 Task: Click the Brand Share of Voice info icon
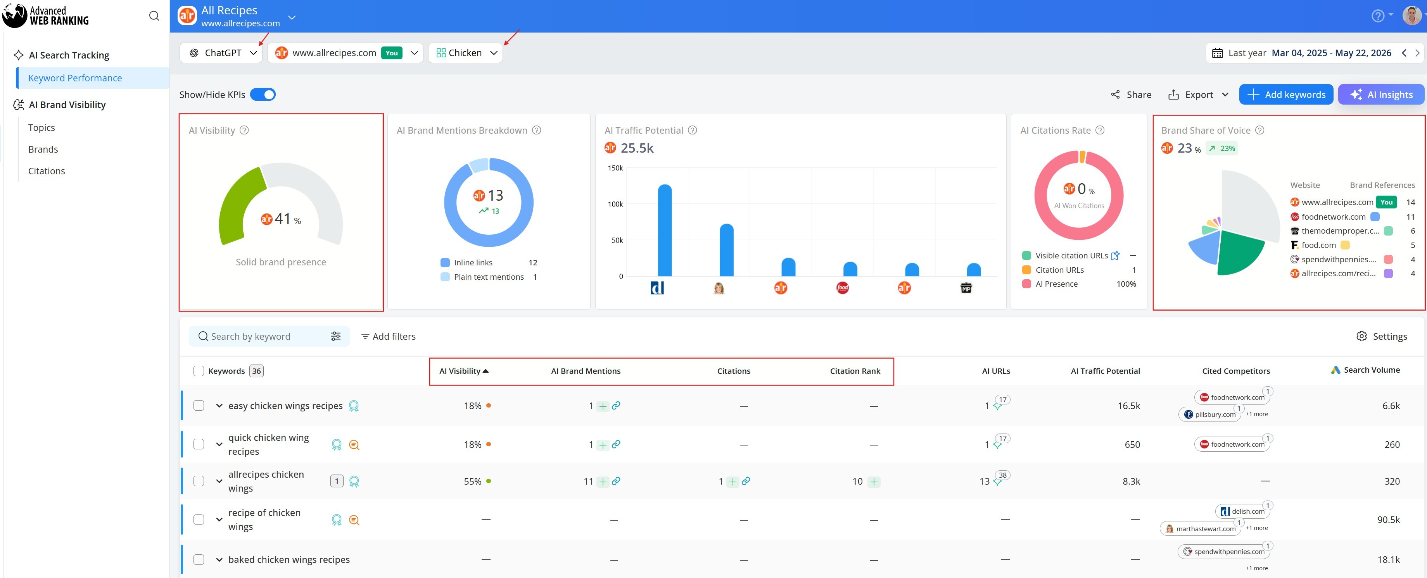click(1259, 130)
